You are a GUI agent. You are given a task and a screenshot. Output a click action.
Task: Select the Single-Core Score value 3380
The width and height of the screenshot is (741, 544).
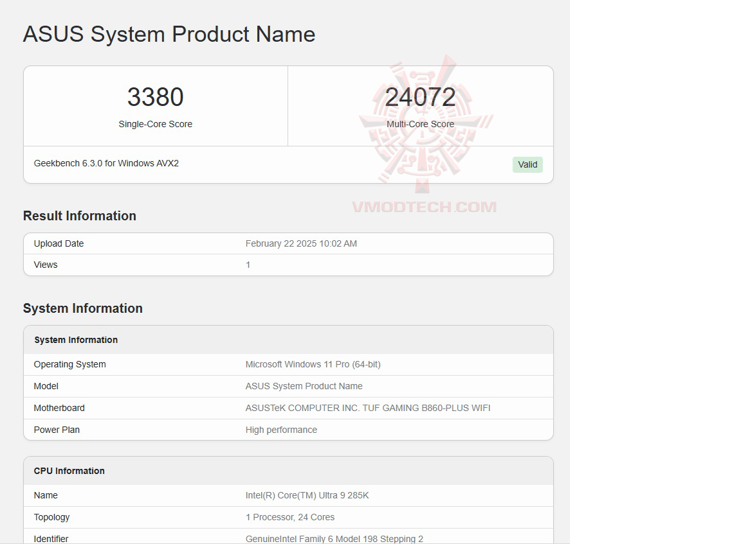coord(155,97)
